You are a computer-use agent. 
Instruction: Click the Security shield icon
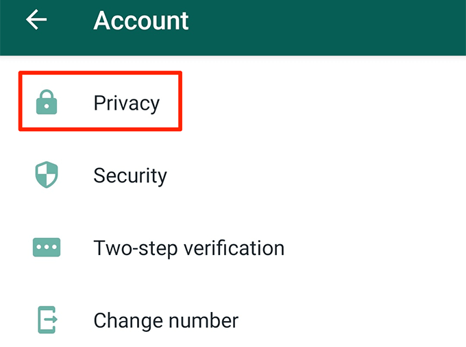[47, 176]
